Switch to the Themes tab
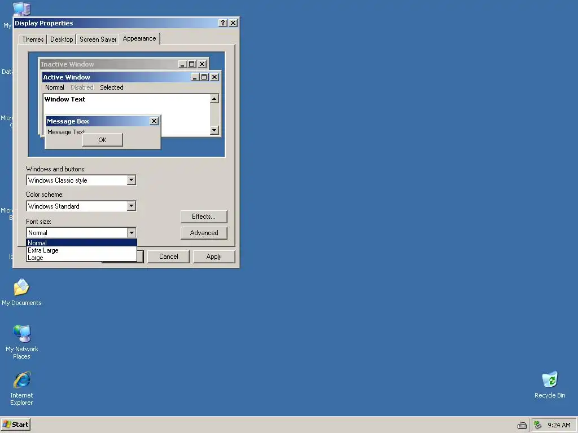The width and height of the screenshot is (578, 433). 33,39
